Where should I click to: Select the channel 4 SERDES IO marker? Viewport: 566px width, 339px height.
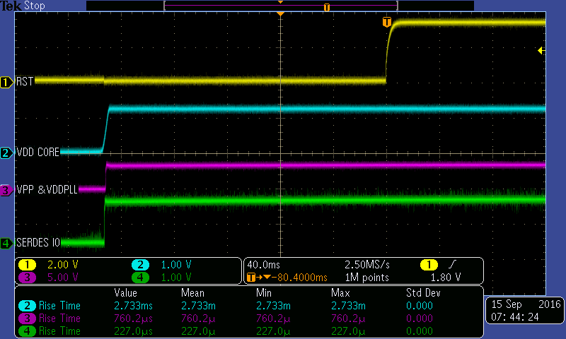pos(6,243)
